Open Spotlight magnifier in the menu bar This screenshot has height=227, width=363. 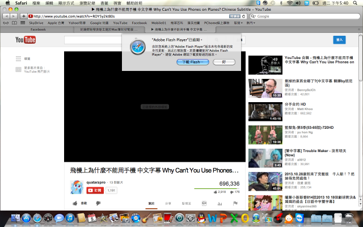[x=355, y=3]
